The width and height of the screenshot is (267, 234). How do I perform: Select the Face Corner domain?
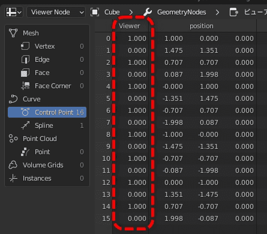click(x=47, y=86)
